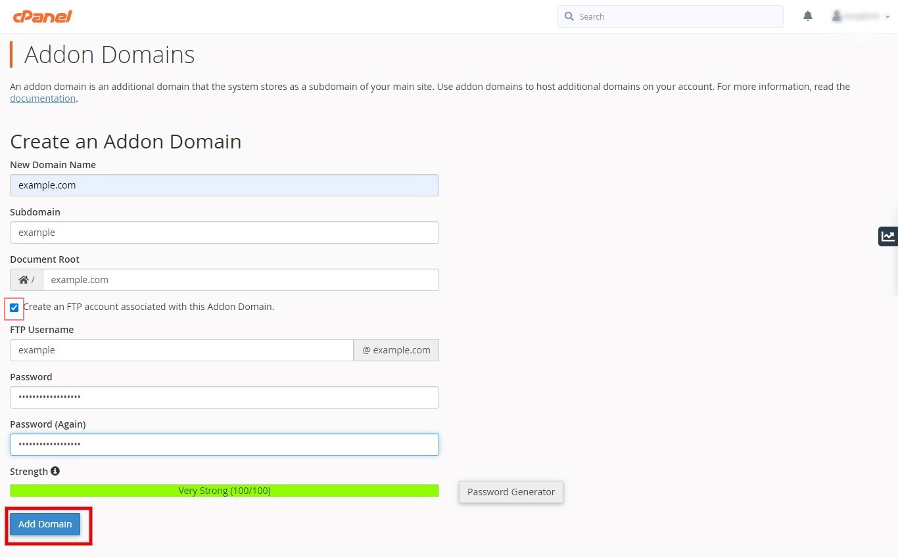Click the New Domain Name field

click(x=224, y=185)
